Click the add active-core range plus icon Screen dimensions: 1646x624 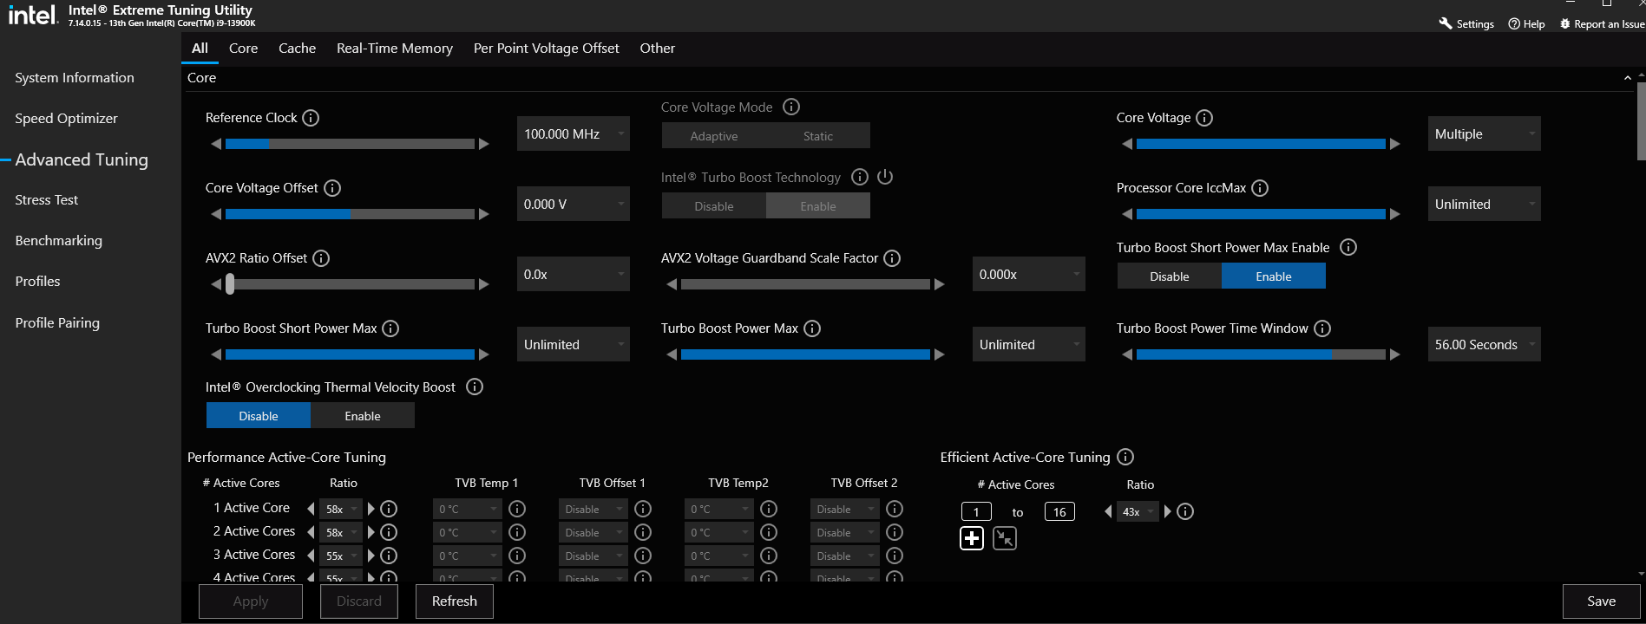(x=972, y=538)
